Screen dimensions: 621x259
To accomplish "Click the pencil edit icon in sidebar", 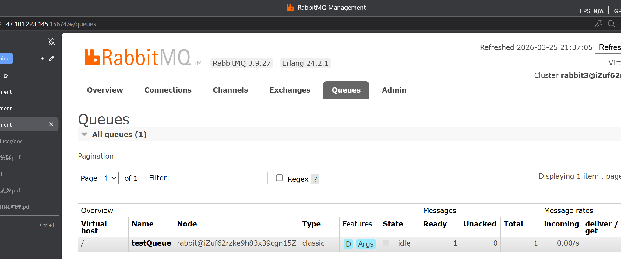I will (51, 58).
